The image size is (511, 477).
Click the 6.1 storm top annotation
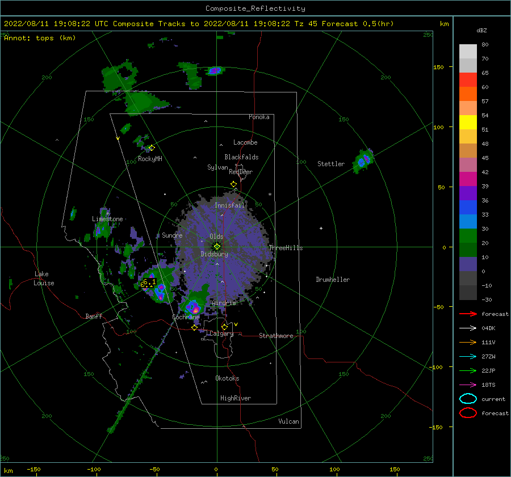pos(149,282)
